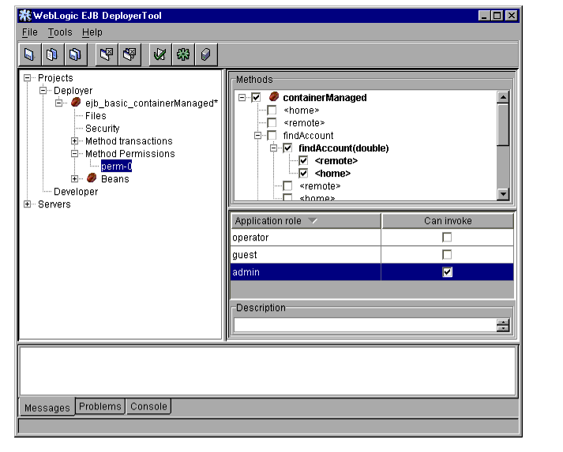563x452 pixels.
Task: Click the Save toolbar icon
Action: click(29, 54)
